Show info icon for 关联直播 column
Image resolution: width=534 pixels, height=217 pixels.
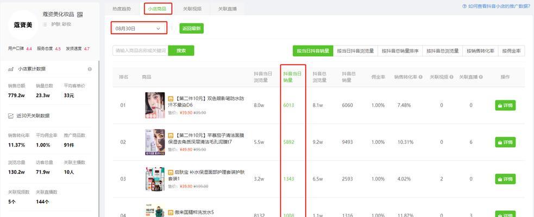(x=481, y=77)
